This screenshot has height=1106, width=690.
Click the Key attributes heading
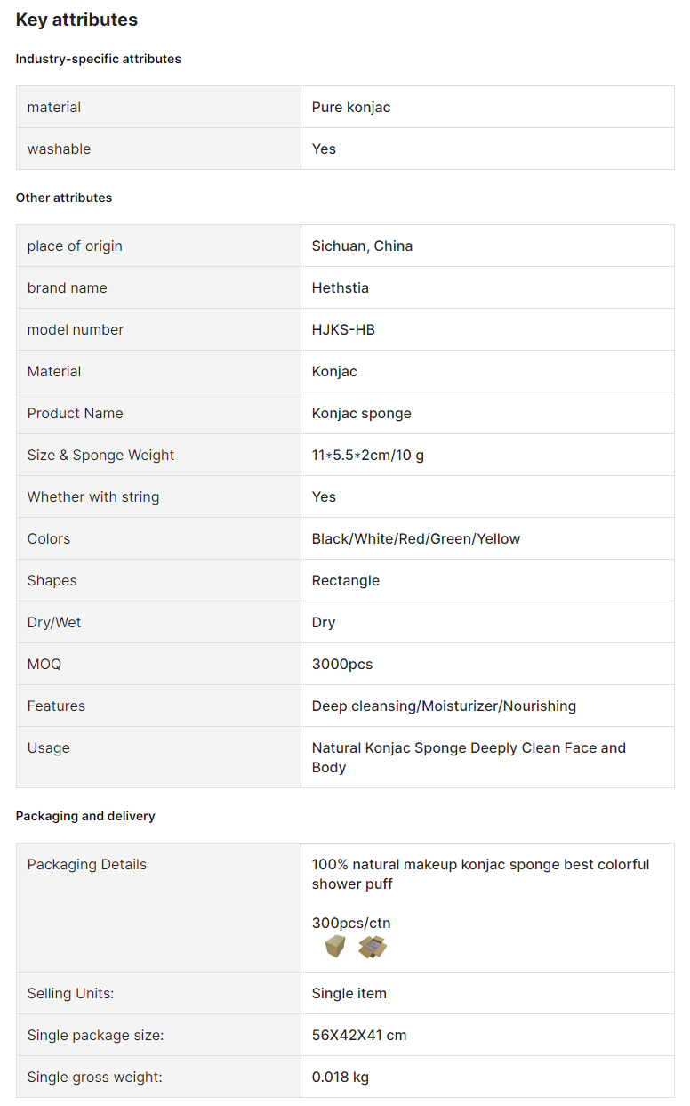[76, 20]
